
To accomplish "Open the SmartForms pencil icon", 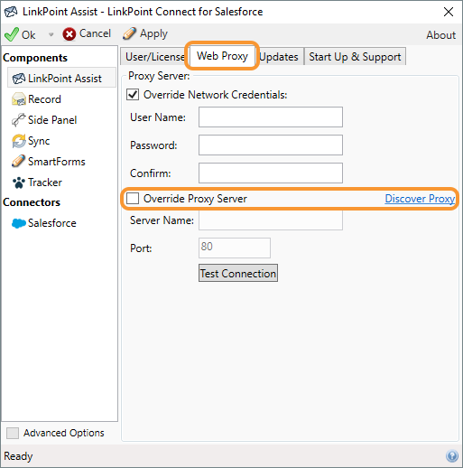I will (x=19, y=161).
